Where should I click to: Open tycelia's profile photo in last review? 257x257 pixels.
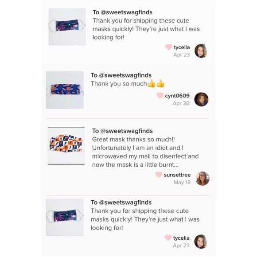tap(201, 241)
